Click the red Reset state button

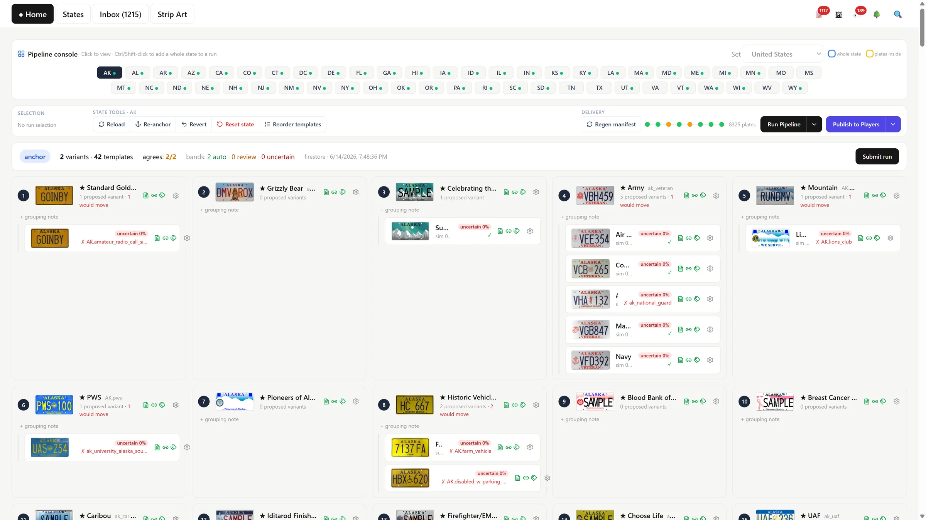pyautogui.click(x=235, y=124)
